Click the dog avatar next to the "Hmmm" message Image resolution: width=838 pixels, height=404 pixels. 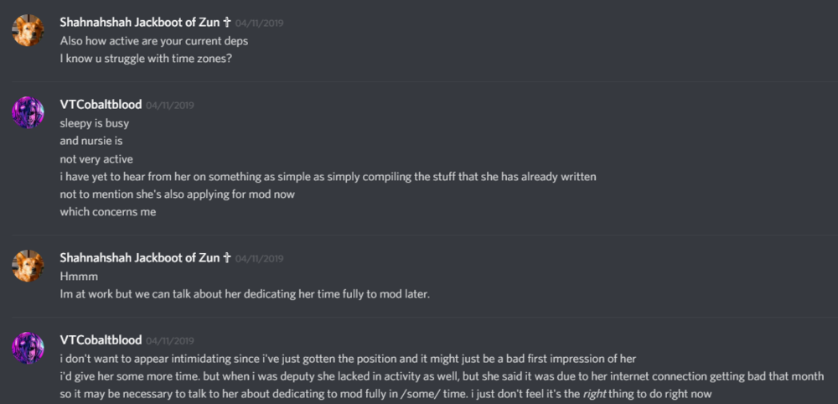28,266
